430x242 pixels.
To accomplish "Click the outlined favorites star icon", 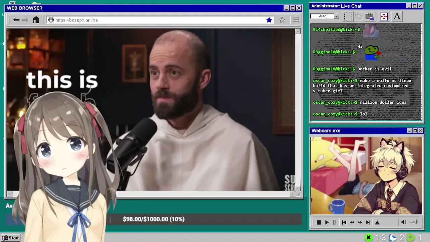I will (282, 20).
